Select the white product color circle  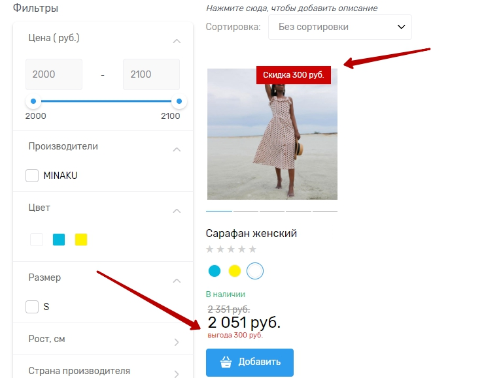coord(255,271)
